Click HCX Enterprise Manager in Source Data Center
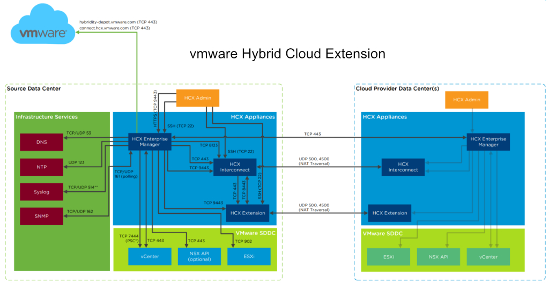Viewport: 549px width, 284px height. (x=150, y=141)
